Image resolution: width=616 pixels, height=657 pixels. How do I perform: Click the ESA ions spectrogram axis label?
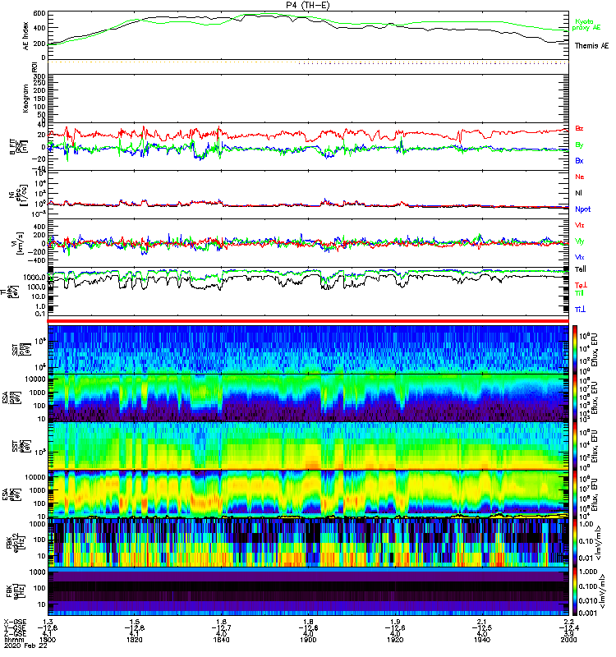[x=11, y=397]
